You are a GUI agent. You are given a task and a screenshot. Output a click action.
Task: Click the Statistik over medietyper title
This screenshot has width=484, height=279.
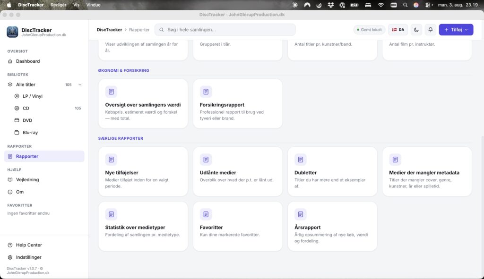coord(135,227)
